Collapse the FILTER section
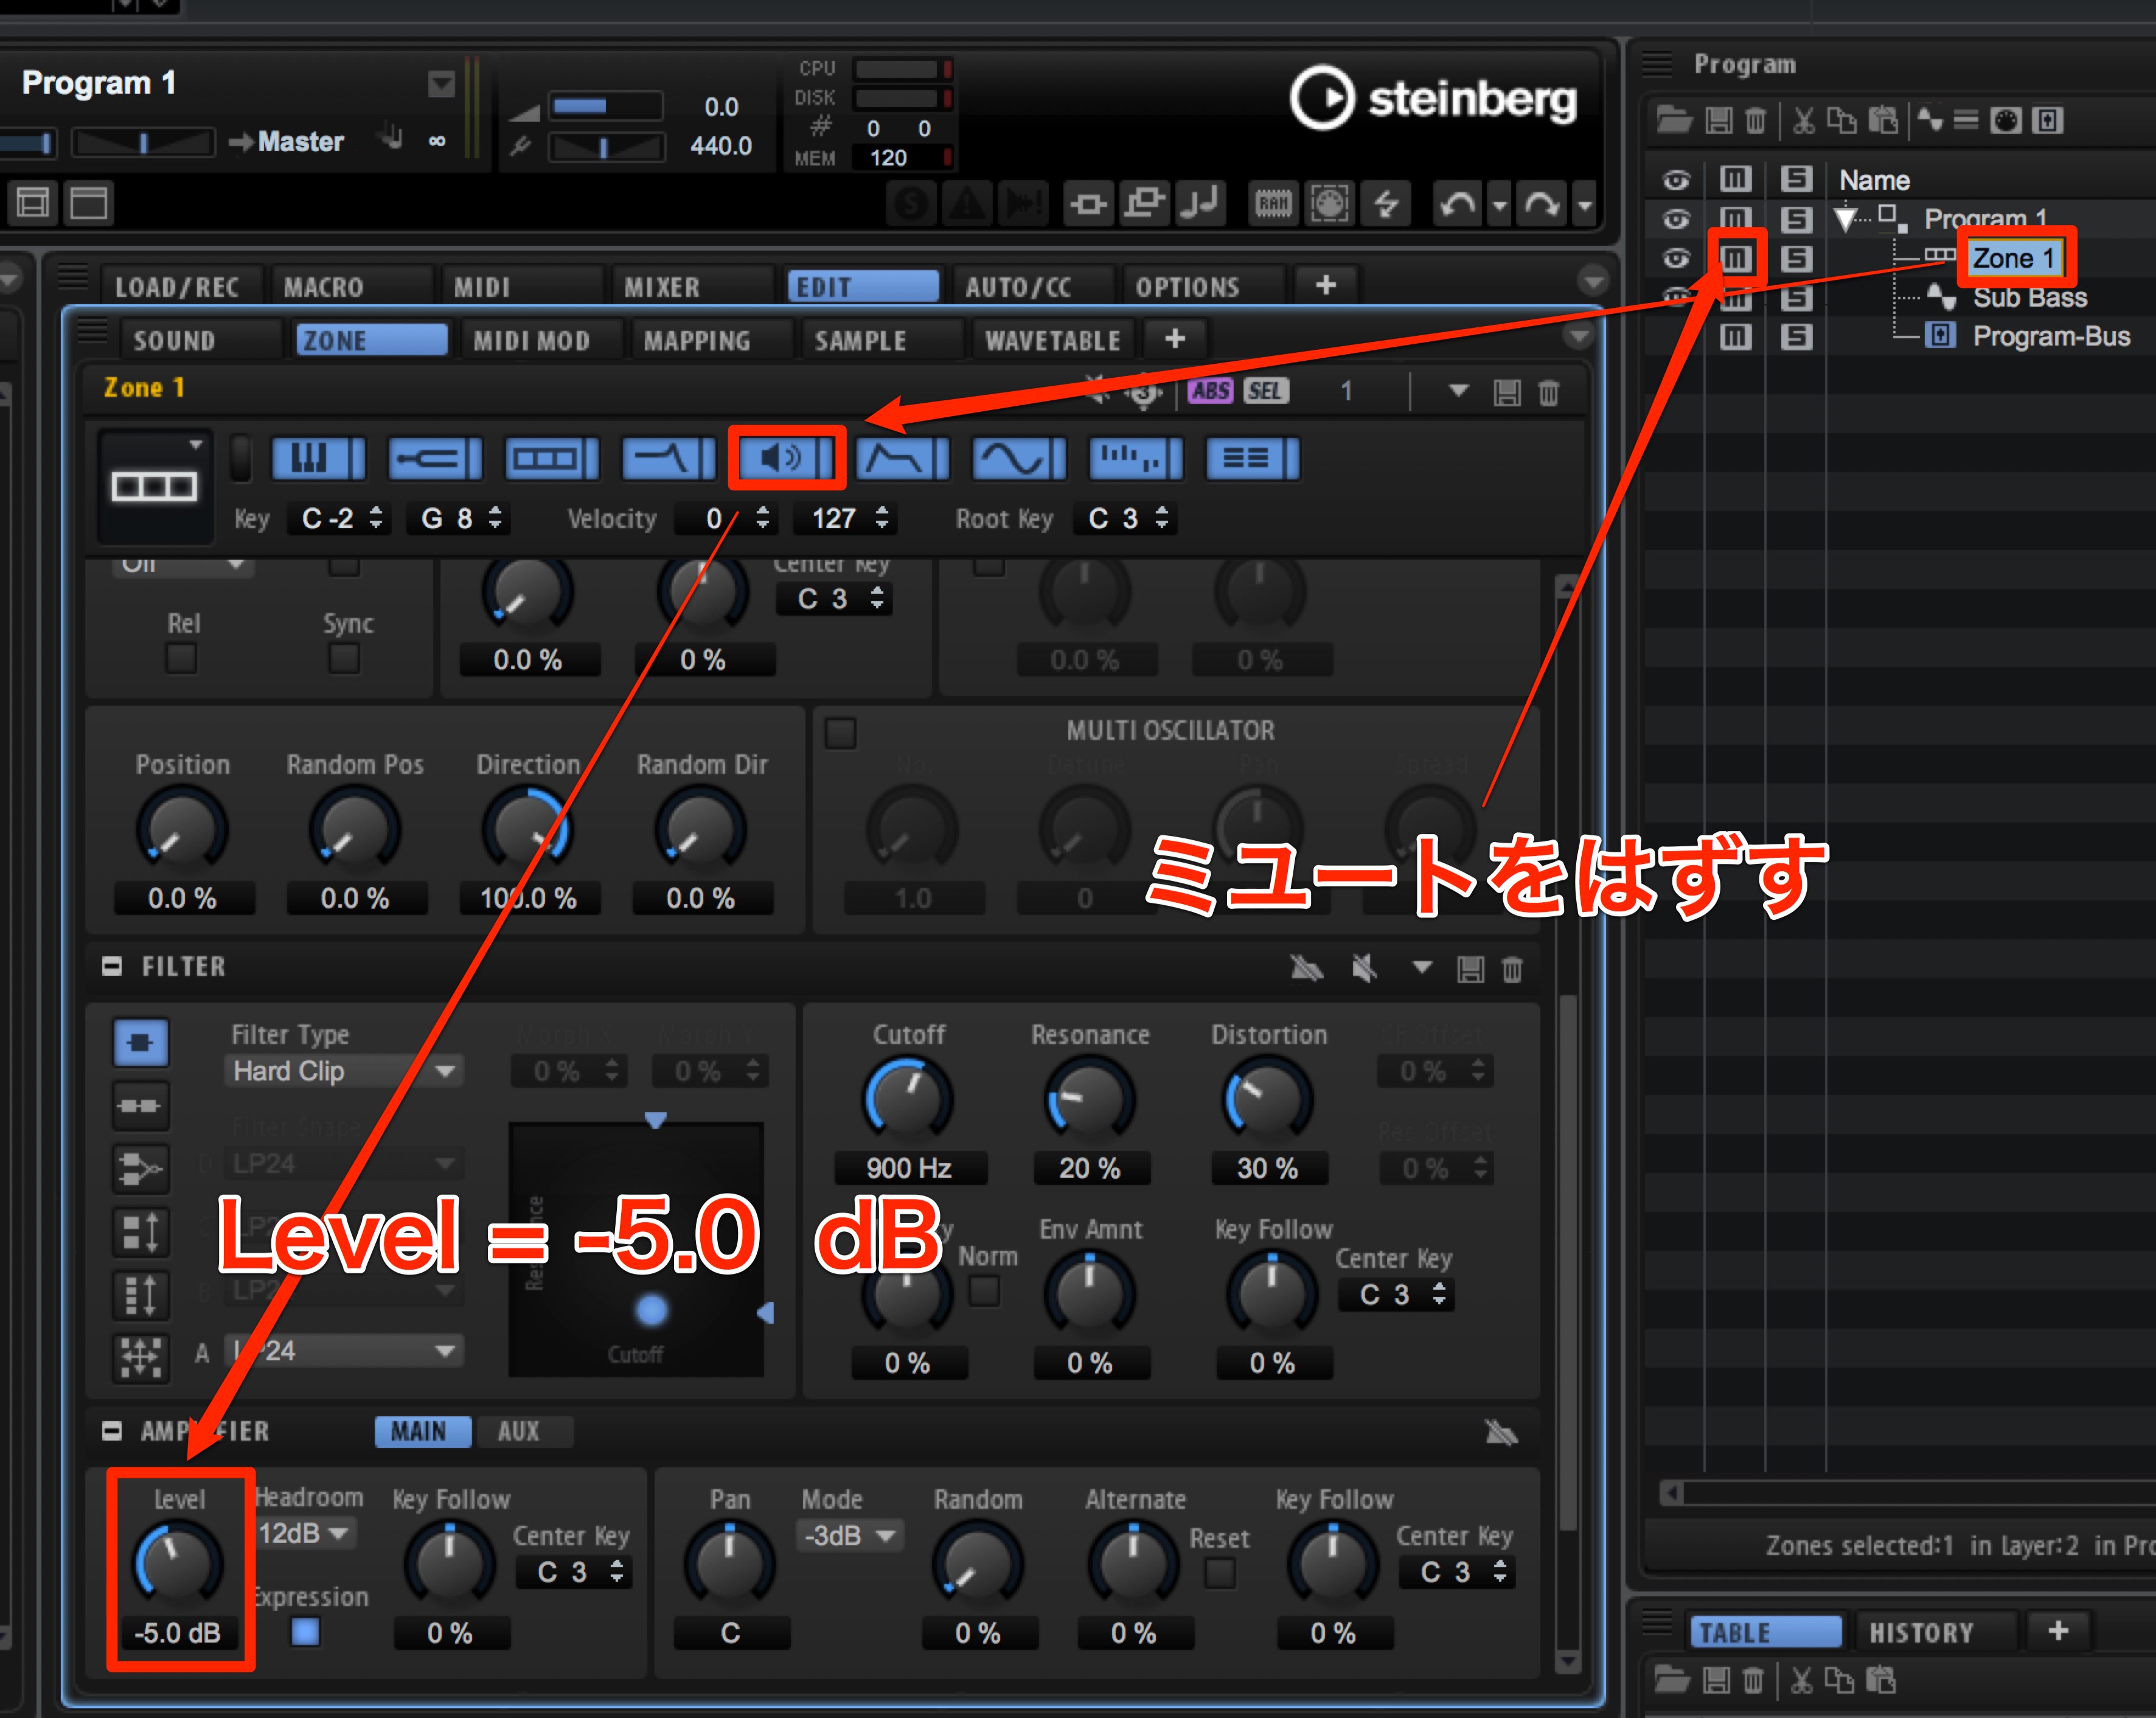This screenshot has height=1718, width=2156. click(x=111, y=966)
